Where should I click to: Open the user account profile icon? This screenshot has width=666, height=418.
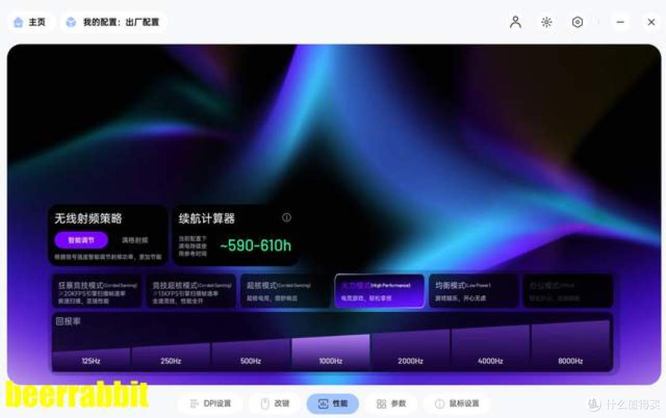[x=515, y=22]
